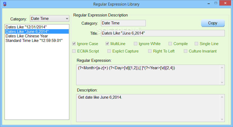Click the Category field containing Date Time
The image size is (233, 127).
pos(123,23)
